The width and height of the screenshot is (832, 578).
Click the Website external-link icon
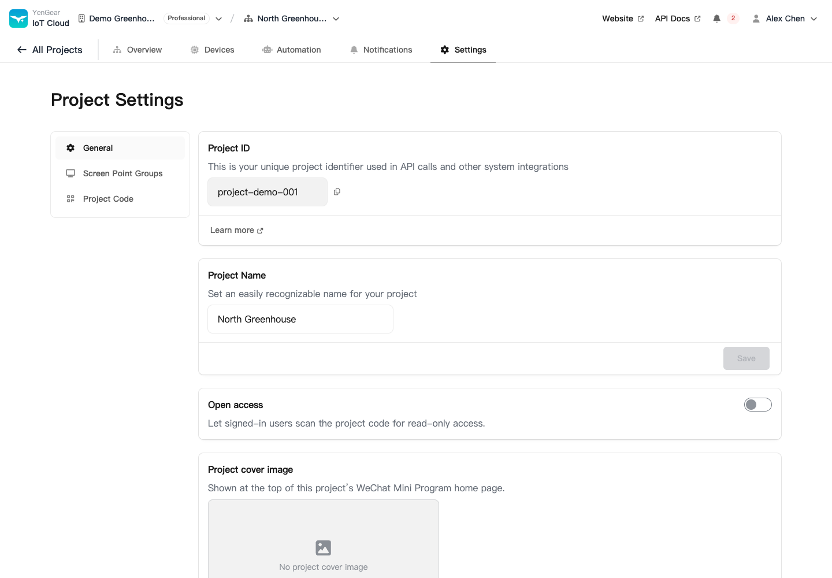coord(640,18)
